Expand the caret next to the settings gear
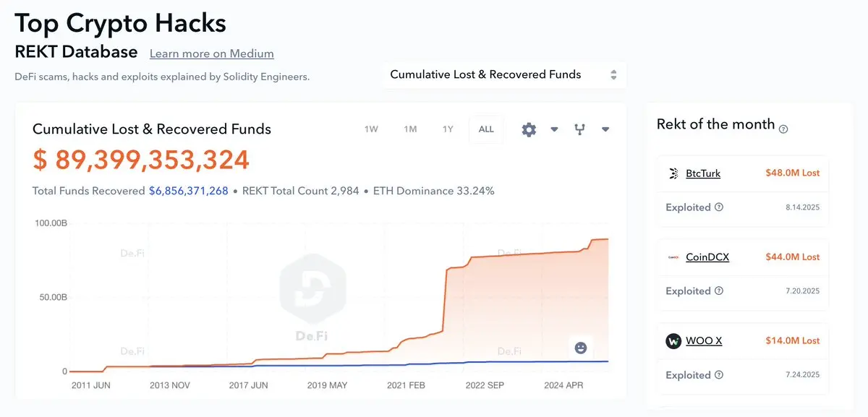Image resolution: width=868 pixels, height=417 pixels. 554,130
